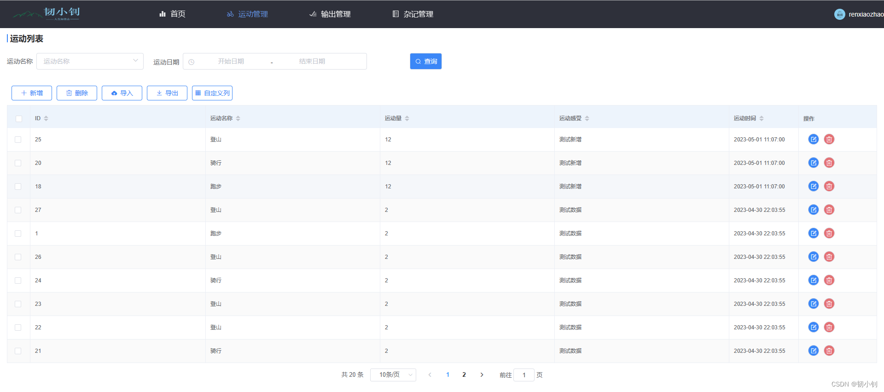The width and height of the screenshot is (884, 392).
Task: Click edit icon for row ID 20
Action: click(x=814, y=163)
